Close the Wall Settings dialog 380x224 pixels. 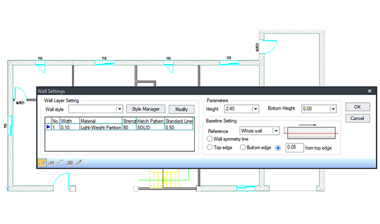click(370, 91)
